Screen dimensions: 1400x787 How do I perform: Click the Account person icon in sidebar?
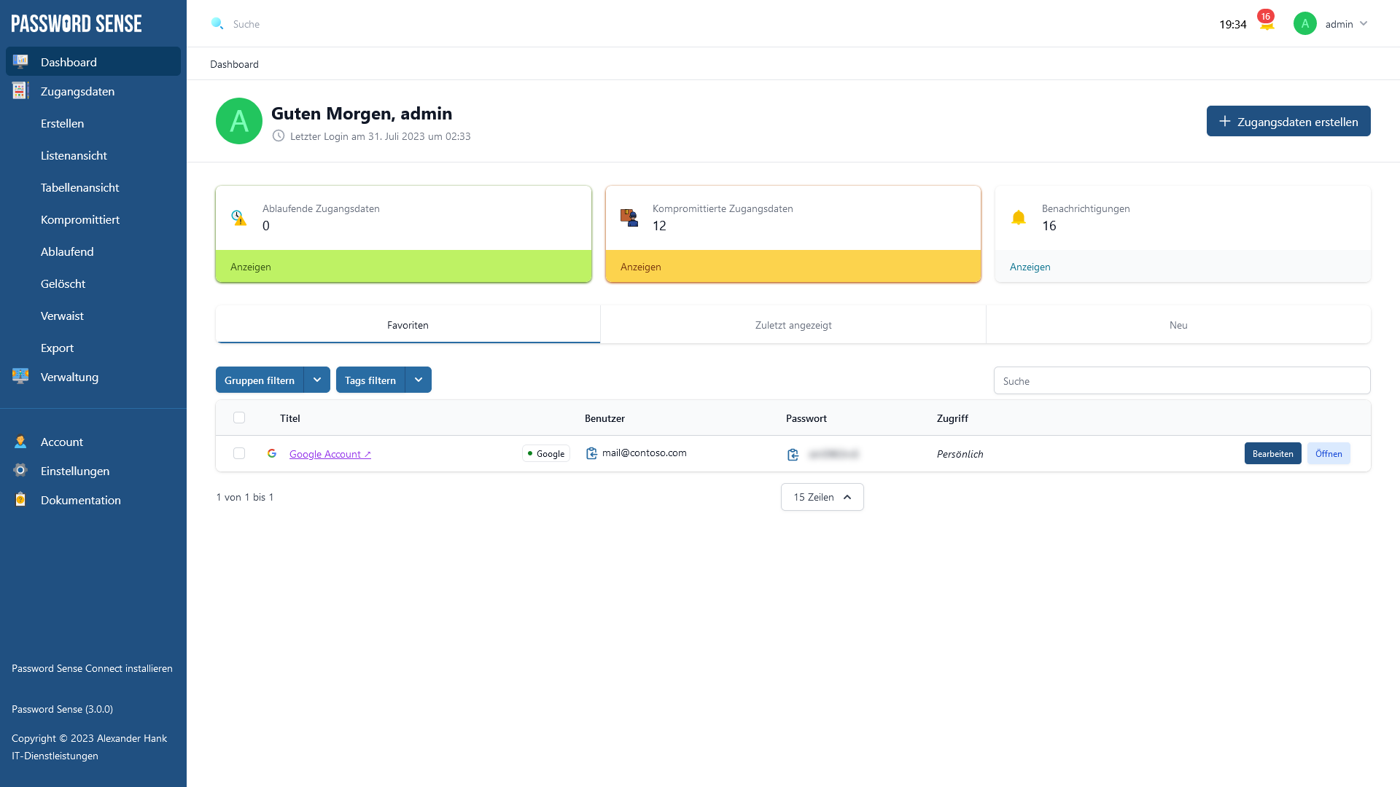pos(20,442)
